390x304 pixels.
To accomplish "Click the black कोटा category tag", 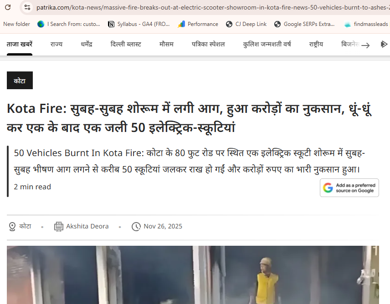I will 20,81.
